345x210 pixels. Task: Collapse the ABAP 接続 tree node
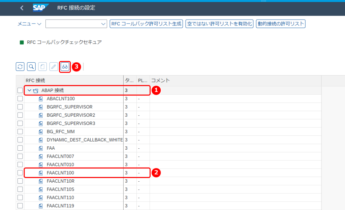click(29, 90)
